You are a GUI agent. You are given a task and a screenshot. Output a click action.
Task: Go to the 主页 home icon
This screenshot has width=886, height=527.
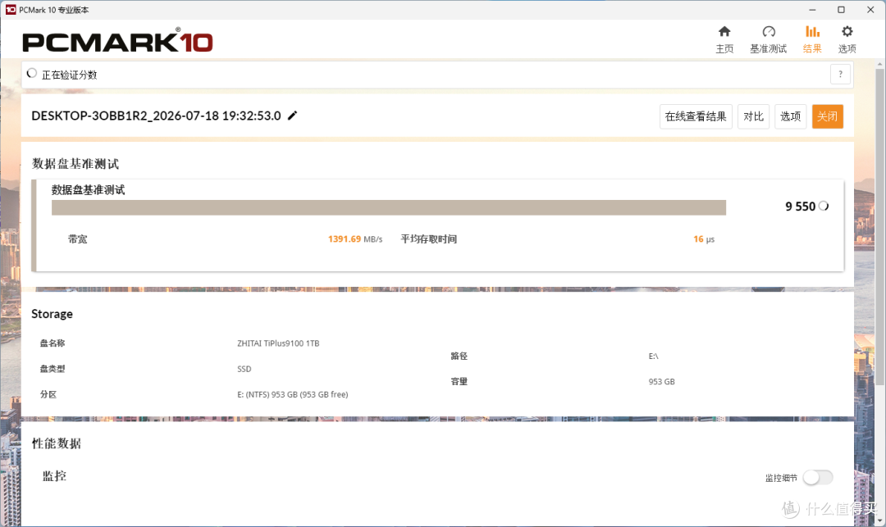pyautogui.click(x=724, y=32)
